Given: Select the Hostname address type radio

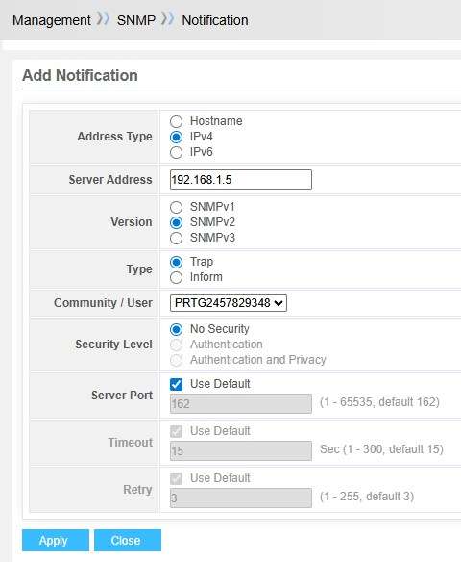Looking at the screenshot, I should [x=176, y=121].
